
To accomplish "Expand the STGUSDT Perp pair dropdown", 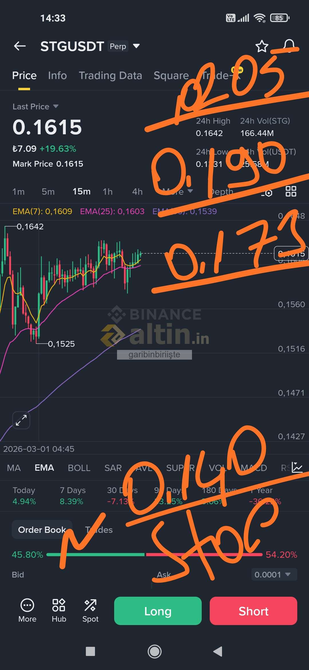I will click(136, 46).
